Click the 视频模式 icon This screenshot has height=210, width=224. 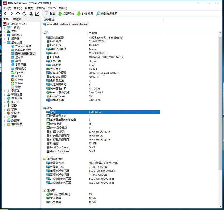13,69
